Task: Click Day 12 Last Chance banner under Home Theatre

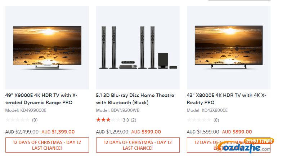Action: point(138,145)
